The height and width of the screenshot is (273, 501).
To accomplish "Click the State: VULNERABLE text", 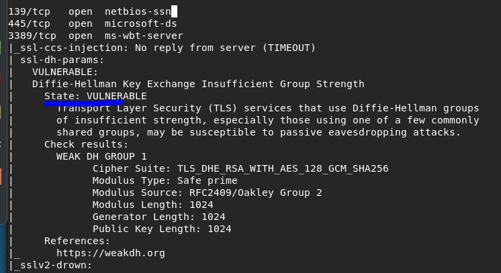I will 95,96.
